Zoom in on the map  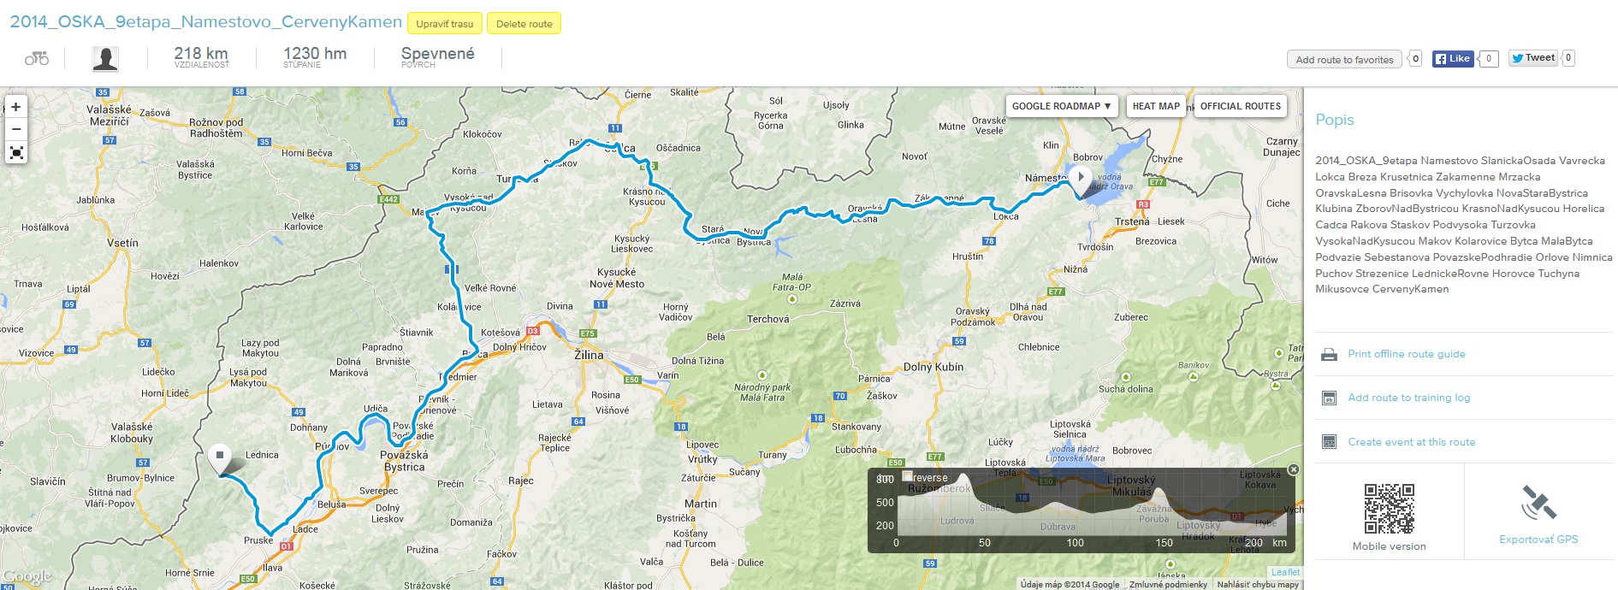click(15, 107)
